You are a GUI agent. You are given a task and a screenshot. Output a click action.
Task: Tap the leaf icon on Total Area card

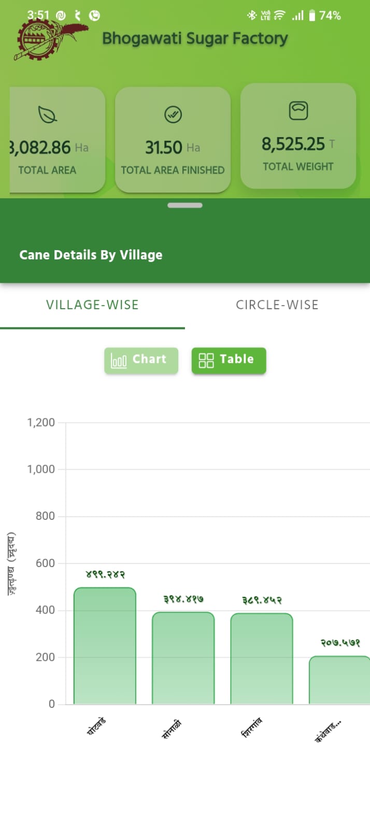[48, 114]
